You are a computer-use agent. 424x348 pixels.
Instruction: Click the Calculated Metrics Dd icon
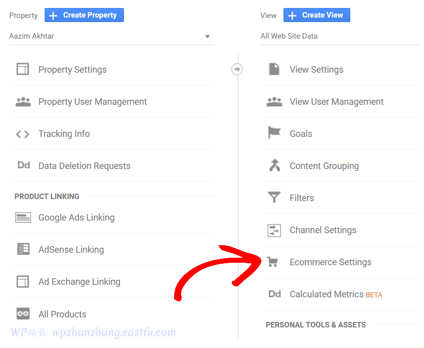tap(275, 294)
